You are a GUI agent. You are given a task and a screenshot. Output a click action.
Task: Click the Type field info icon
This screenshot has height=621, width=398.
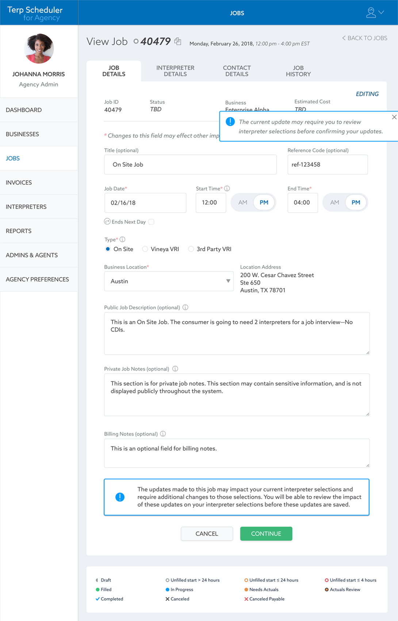(x=123, y=240)
